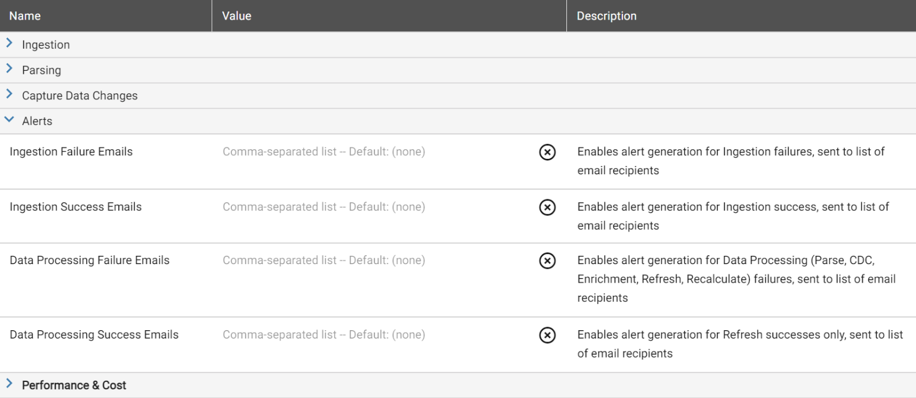Expand the Capture Data Changes chevron

pos(9,95)
